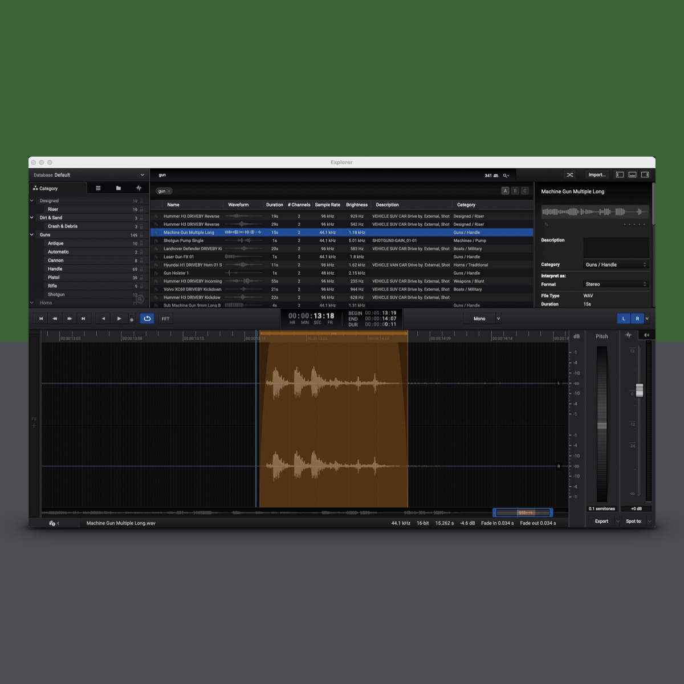
Task: Open the Category dropdown showing Guns / Handle
Action: (616, 264)
